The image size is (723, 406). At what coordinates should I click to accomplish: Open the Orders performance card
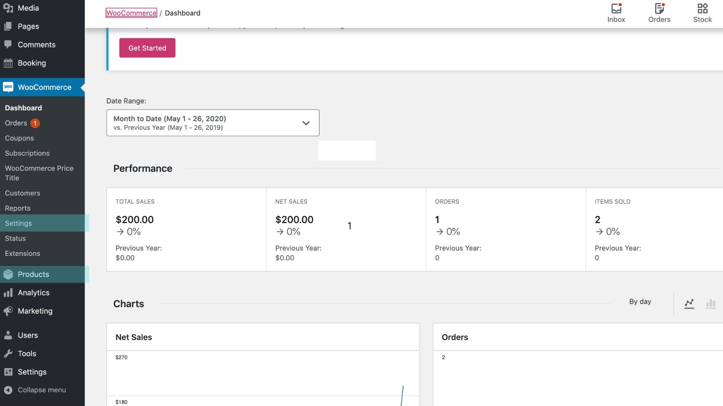coord(506,229)
